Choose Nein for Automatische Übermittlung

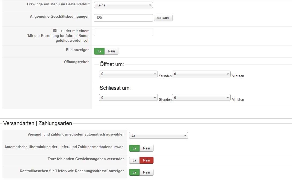coord(147,148)
